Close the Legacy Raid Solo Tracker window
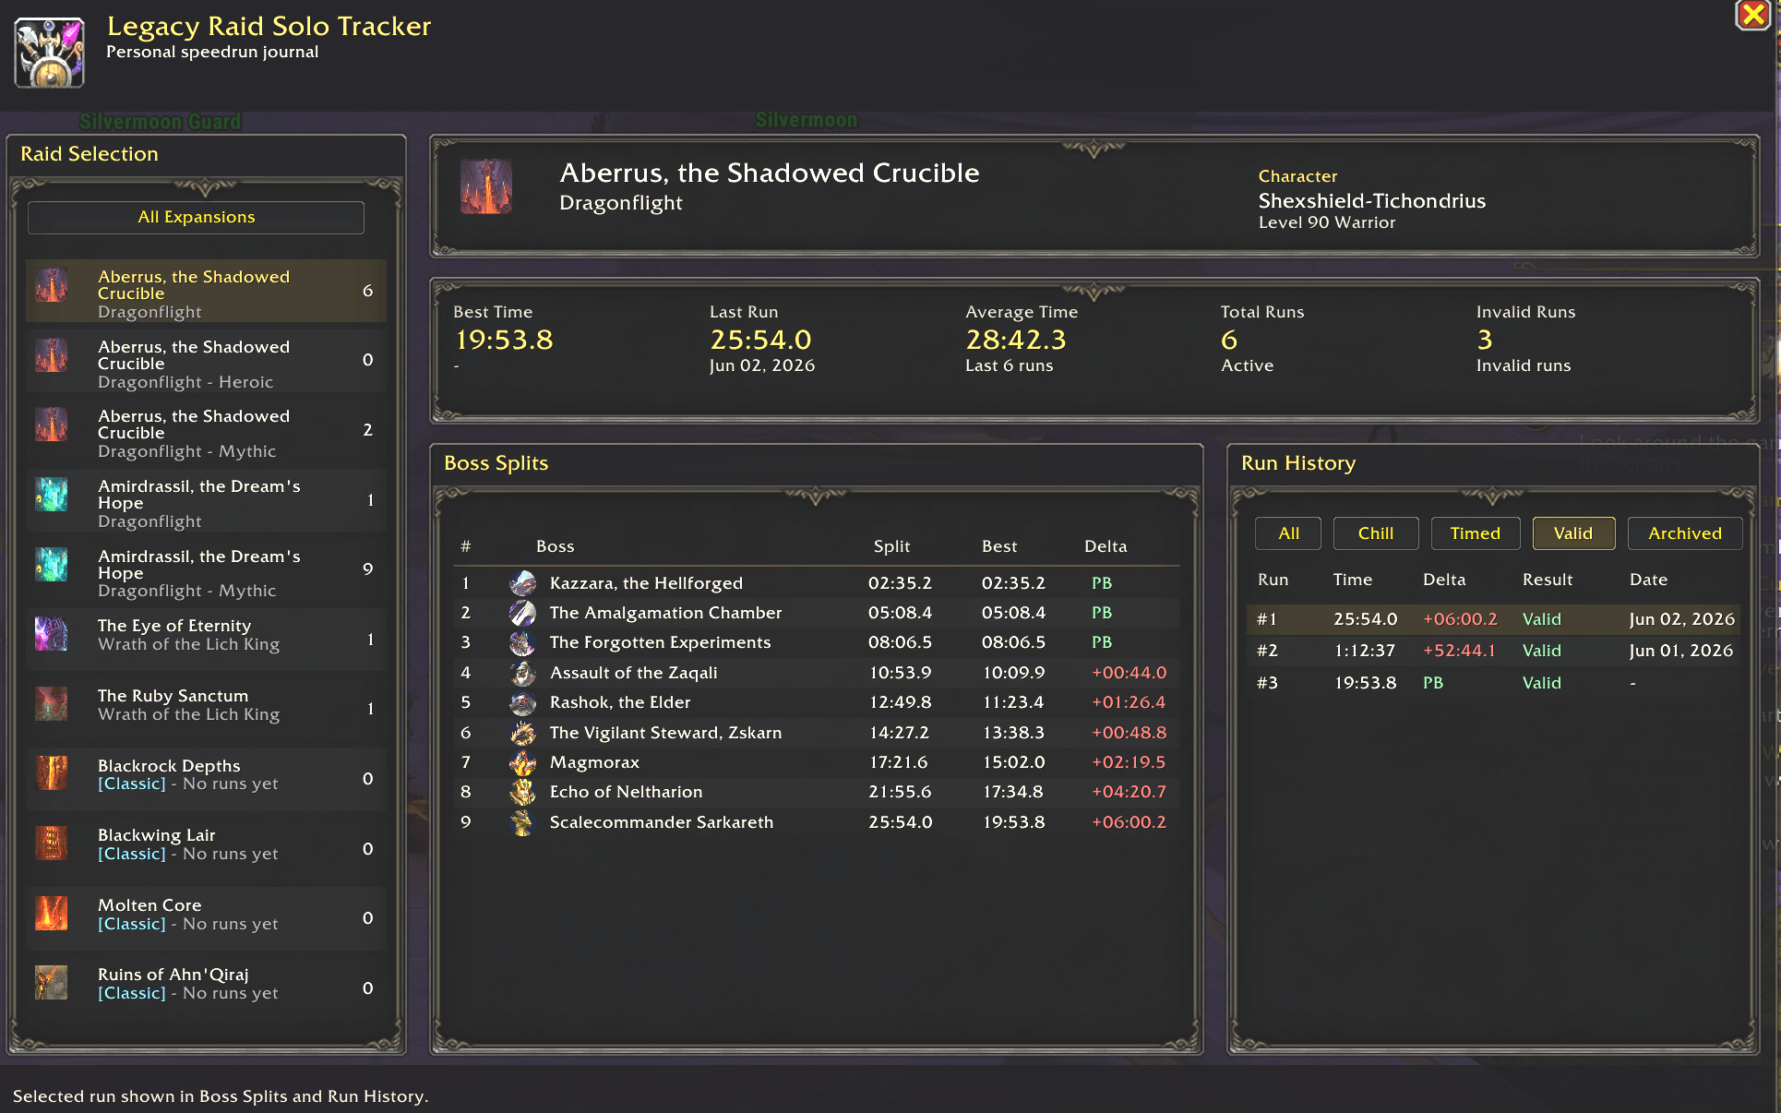 click(x=1752, y=15)
